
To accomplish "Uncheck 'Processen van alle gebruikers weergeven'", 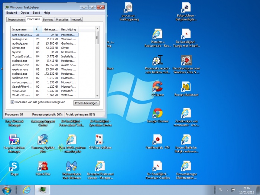I will (13, 102).
